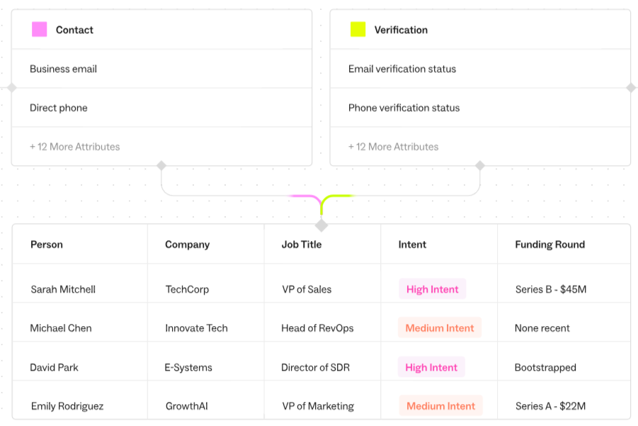This screenshot has width=638, height=426.
Task: Sort by the Person column header
Action: tap(47, 245)
